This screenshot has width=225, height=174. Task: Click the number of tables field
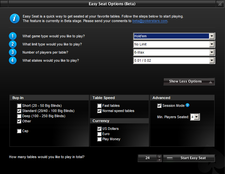coord(147,158)
